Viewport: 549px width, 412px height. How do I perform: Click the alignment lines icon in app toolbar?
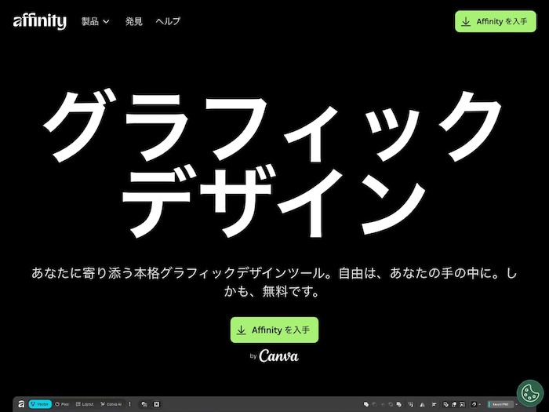pos(434,404)
